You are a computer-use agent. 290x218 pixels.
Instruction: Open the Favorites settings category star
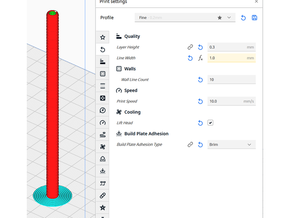[103, 37]
